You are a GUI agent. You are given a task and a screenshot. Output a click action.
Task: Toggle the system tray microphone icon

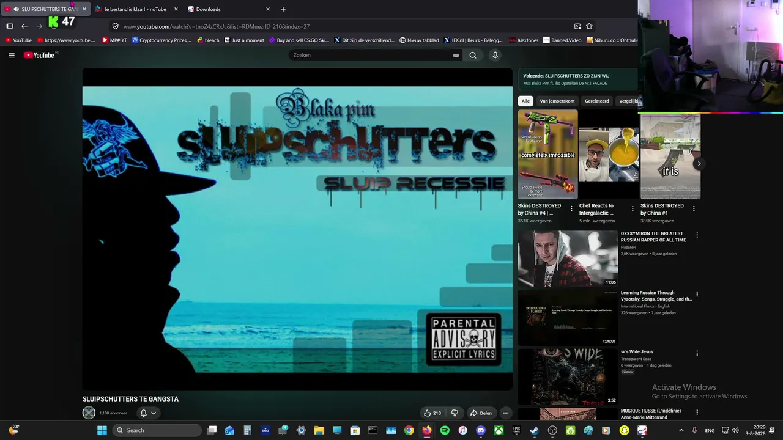[x=694, y=430]
